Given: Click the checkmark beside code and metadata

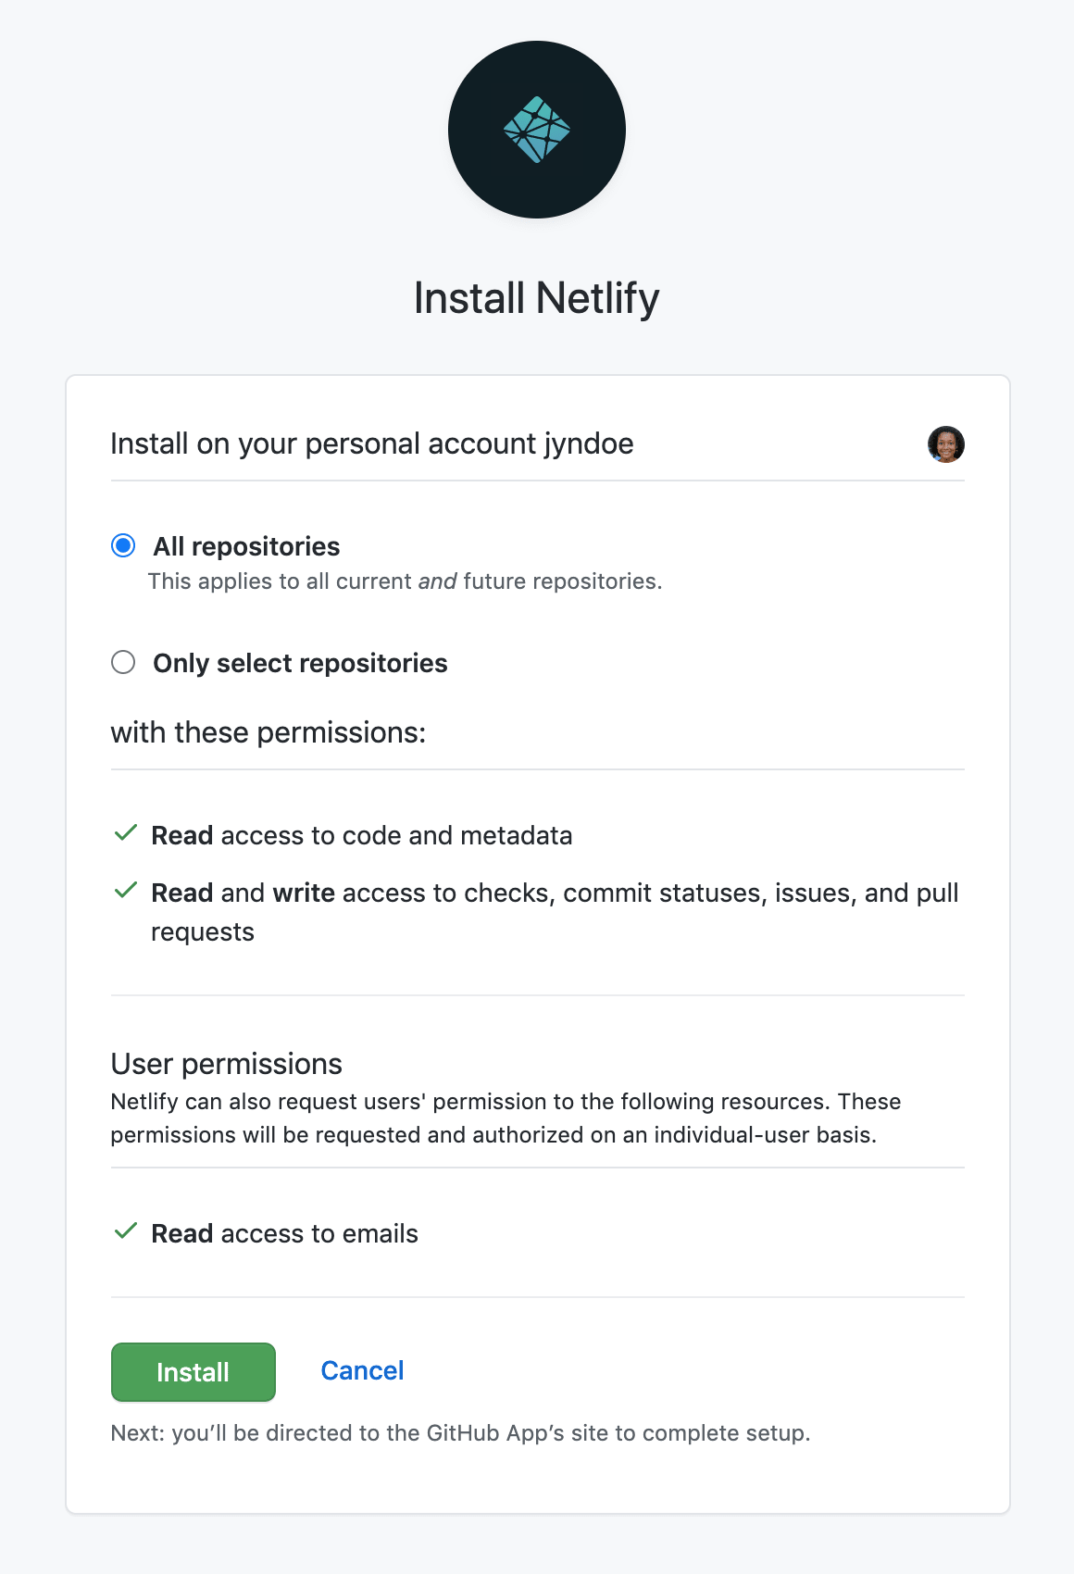Looking at the screenshot, I should pyautogui.click(x=125, y=833).
